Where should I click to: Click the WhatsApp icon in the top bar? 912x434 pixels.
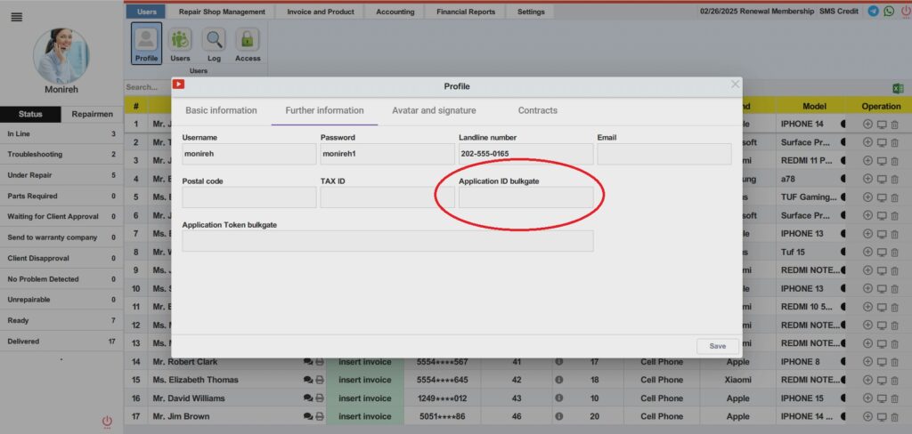[889, 11]
